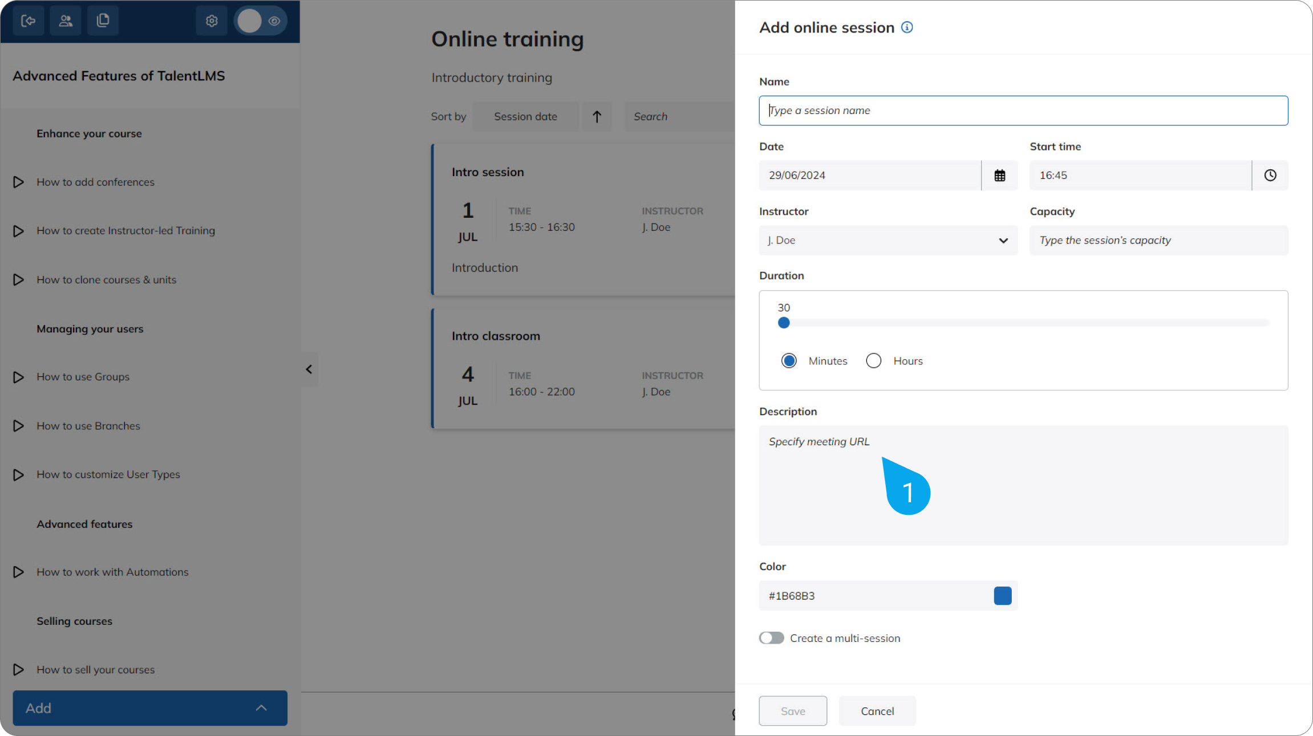Collapse the sidebar with the chevron
This screenshot has width=1313, height=736.
tap(309, 369)
